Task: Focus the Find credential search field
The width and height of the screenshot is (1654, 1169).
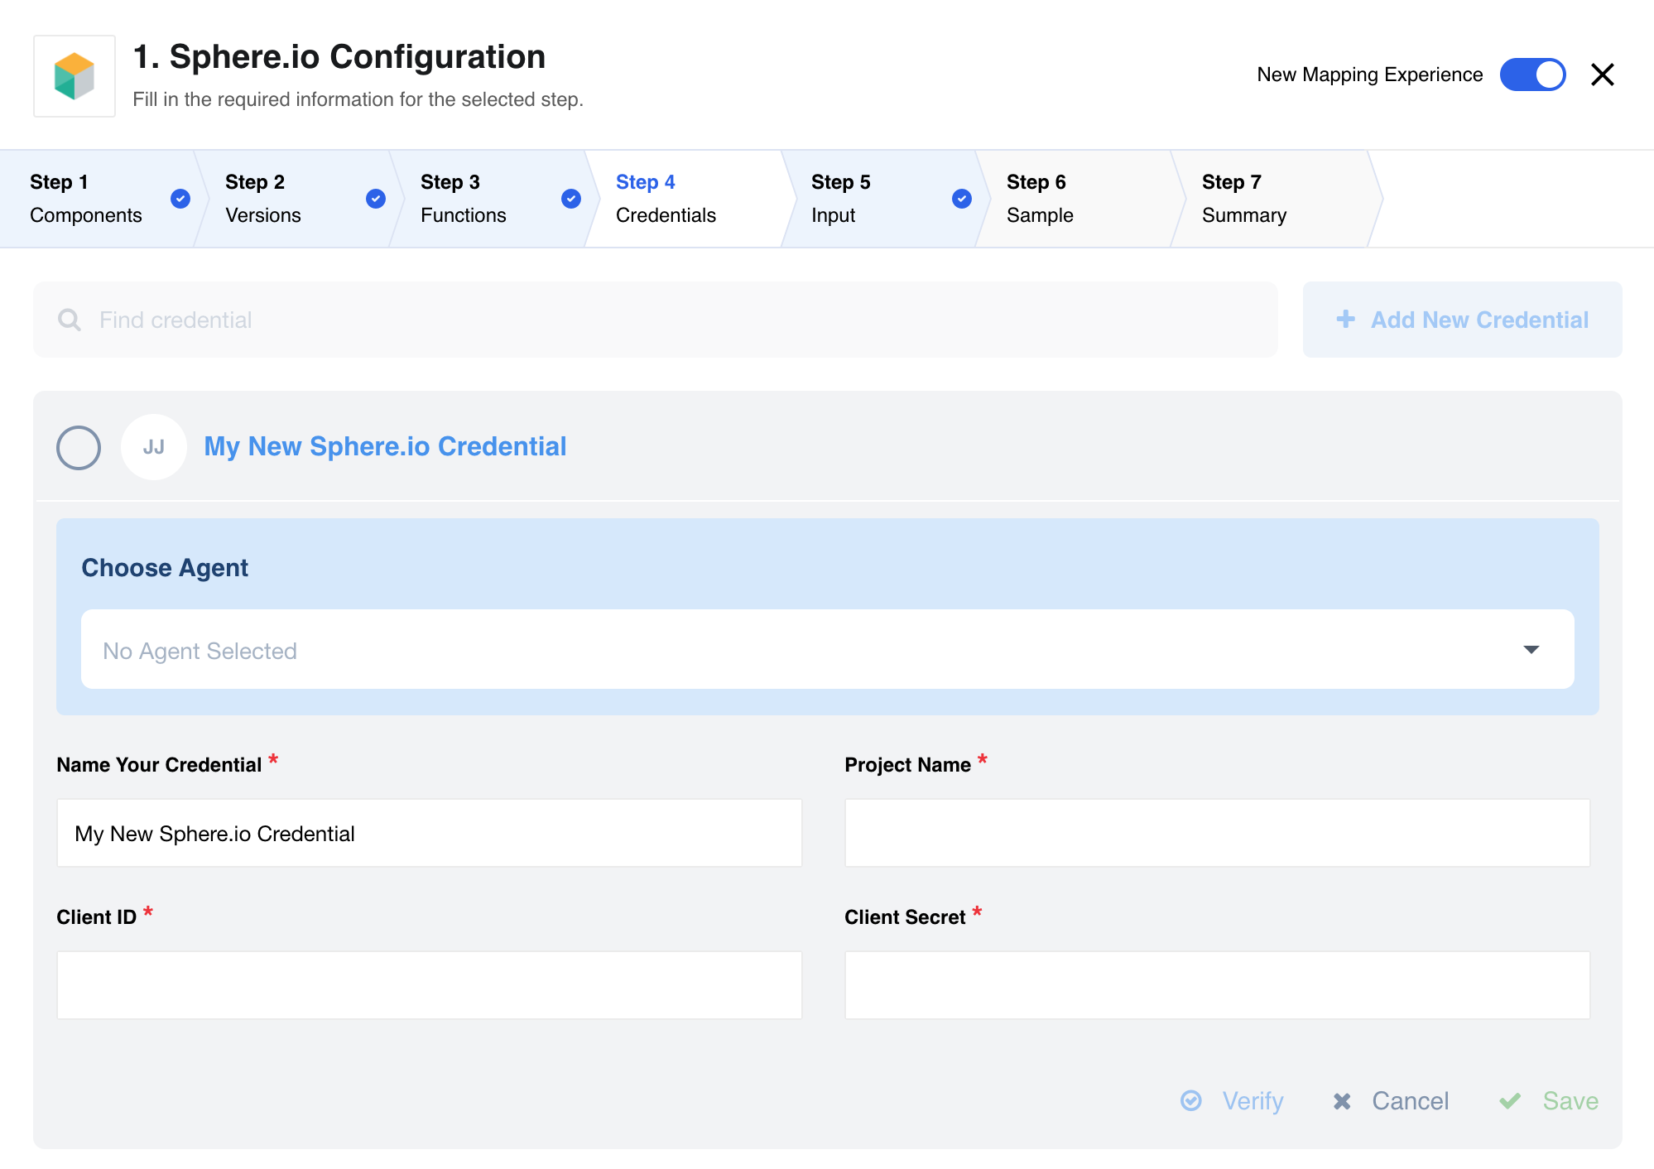Action: click(x=655, y=320)
